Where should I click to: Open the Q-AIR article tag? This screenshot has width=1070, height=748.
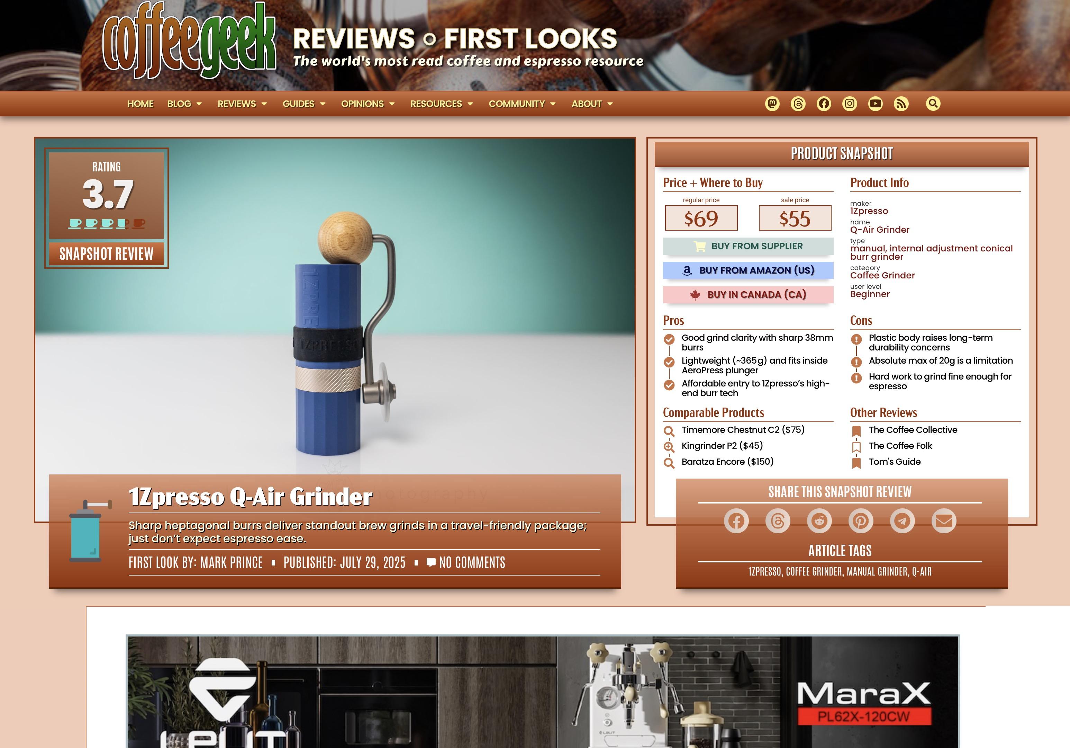pos(922,572)
